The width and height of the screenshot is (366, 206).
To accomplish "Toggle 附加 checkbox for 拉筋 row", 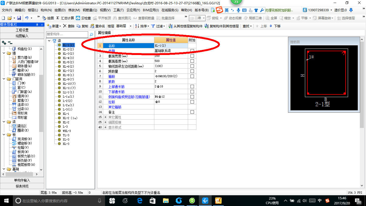I will tap(192, 102).
